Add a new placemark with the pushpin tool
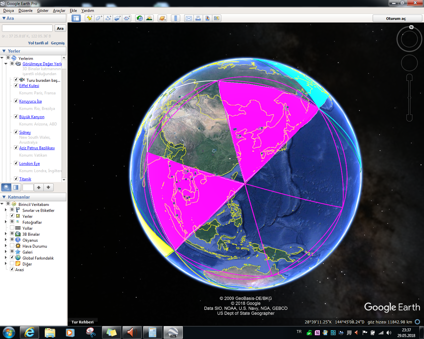424x339 pixels. coord(89,18)
